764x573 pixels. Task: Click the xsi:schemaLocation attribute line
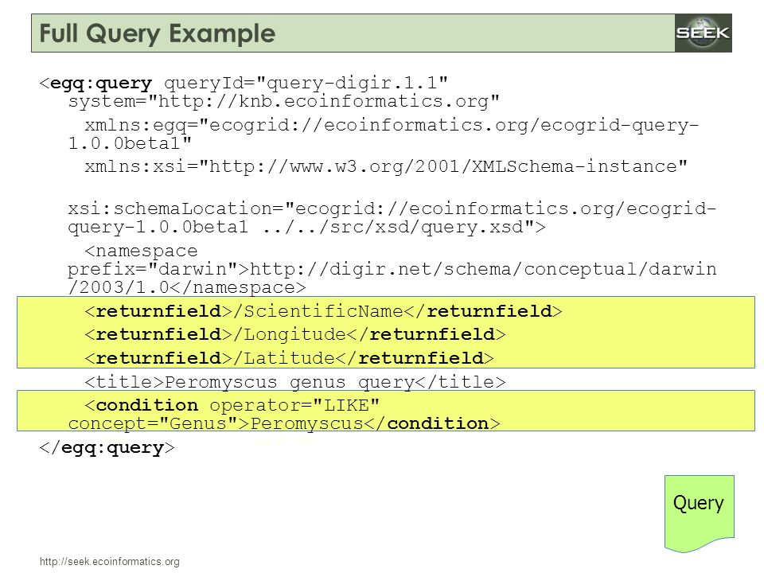(392, 209)
